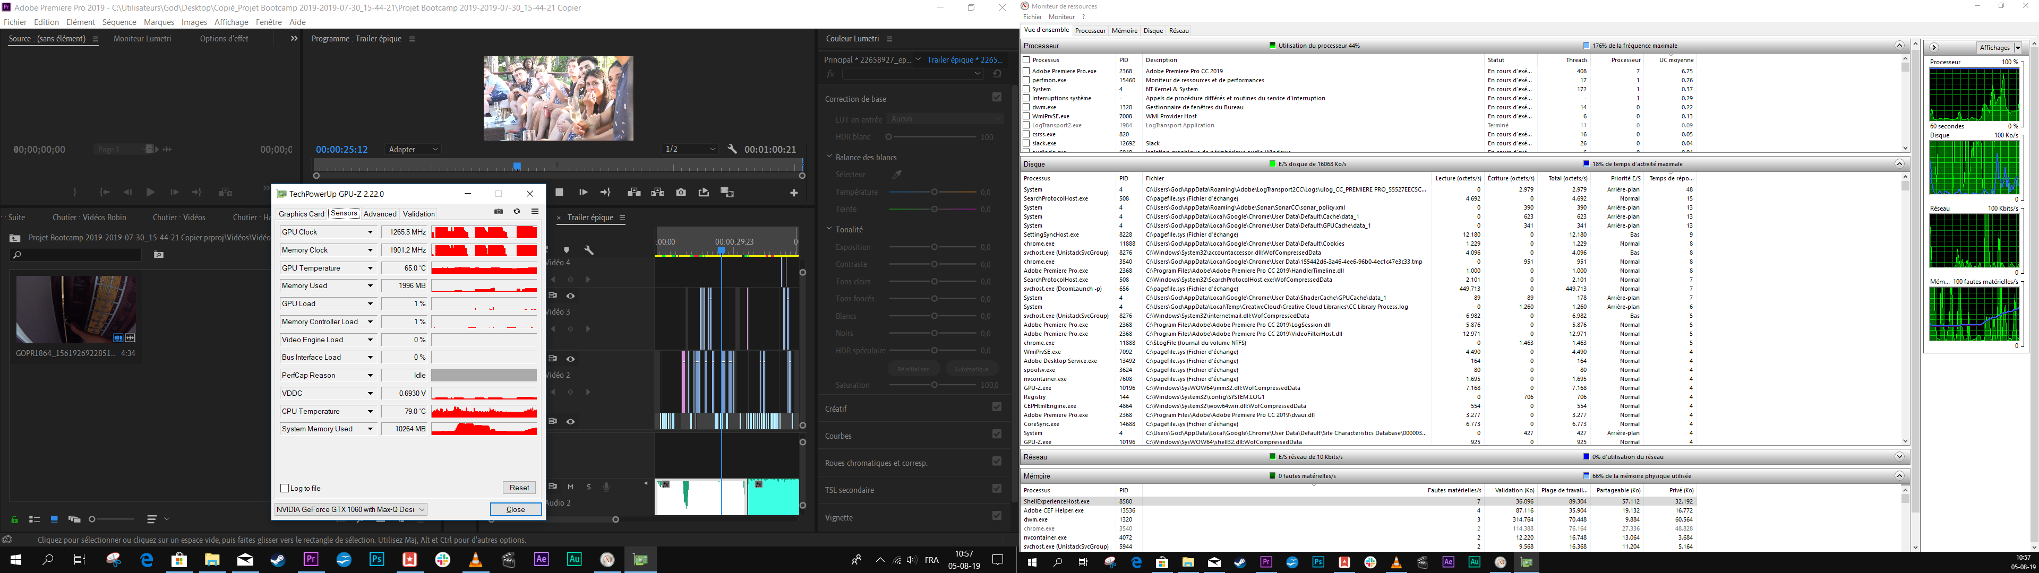The height and width of the screenshot is (573, 2039).
Task: Open the Séquence menu in Premiere
Action: (x=119, y=22)
